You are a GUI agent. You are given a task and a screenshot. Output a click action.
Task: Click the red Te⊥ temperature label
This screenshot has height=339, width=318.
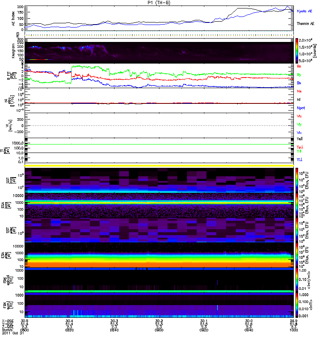299,147
